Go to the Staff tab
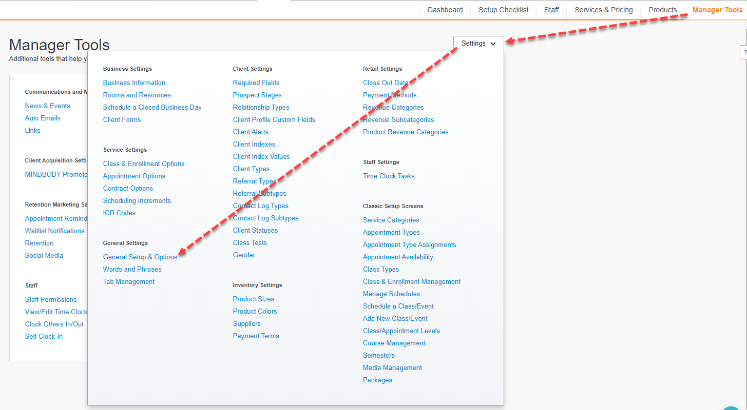This screenshot has width=747, height=410. pyautogui.click(x=551, y=10)
